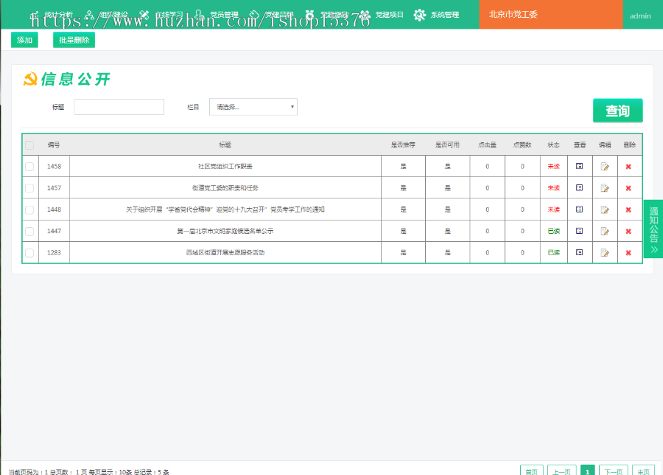The image size is (663, 475).
Task: Click the title 第一届北京市文明家庭候选名单公示
Action: point(225,231)
